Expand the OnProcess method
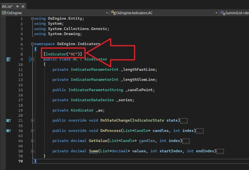The image size is (249, 170). tap(33, 131)
